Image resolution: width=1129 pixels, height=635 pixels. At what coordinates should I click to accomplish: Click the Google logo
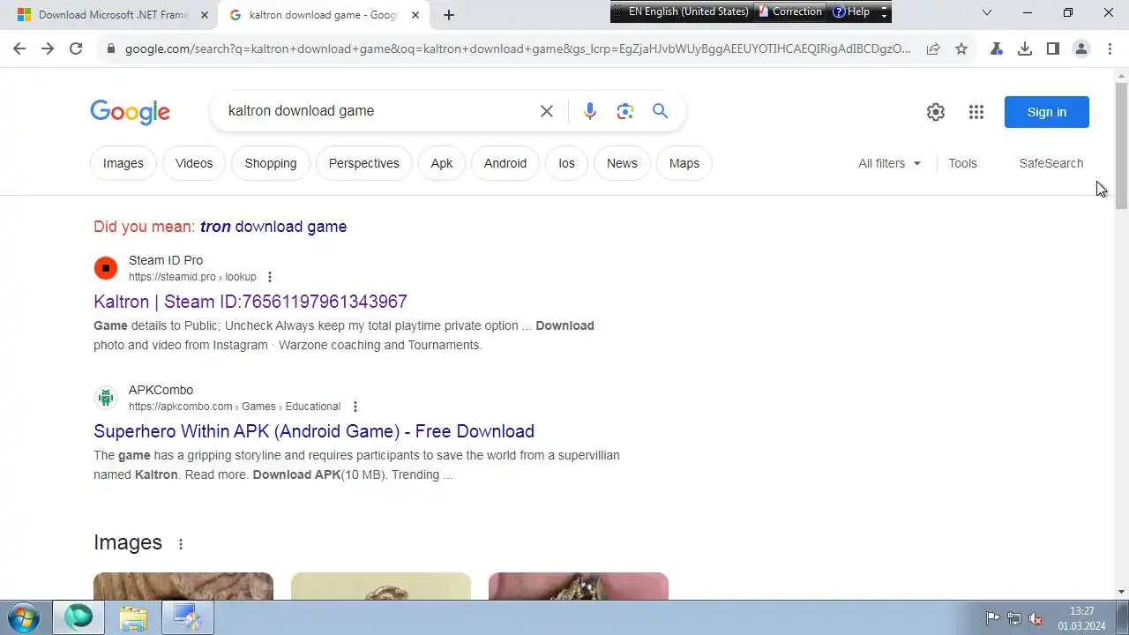pyautogui.click(x=130, y=112)
